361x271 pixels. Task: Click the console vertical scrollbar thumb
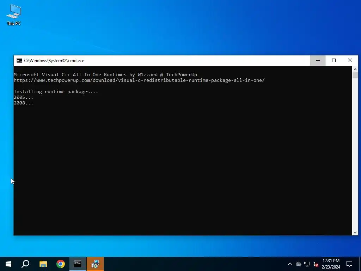click(355, 75)
